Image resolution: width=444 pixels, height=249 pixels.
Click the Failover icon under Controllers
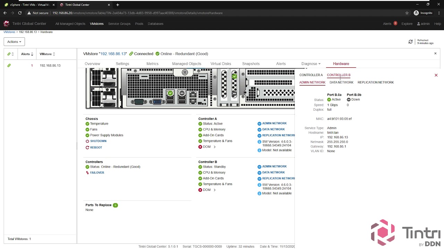87,173
